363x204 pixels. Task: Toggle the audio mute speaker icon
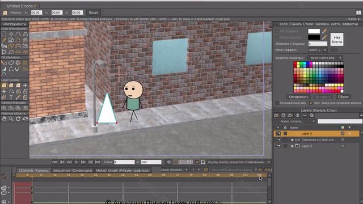pos(168,162)
